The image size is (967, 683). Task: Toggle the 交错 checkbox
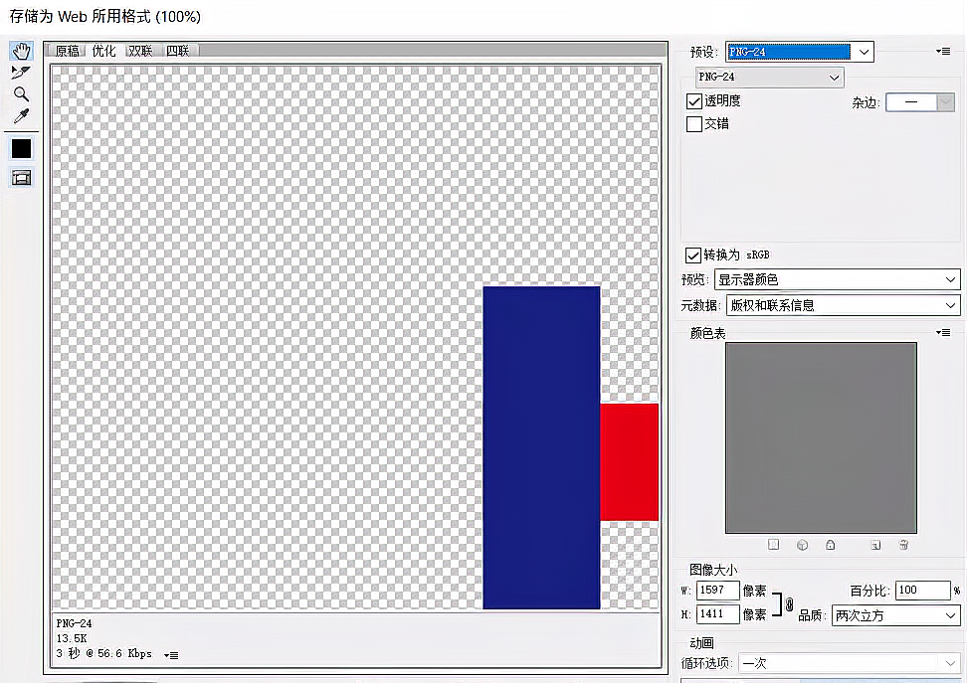694,124
